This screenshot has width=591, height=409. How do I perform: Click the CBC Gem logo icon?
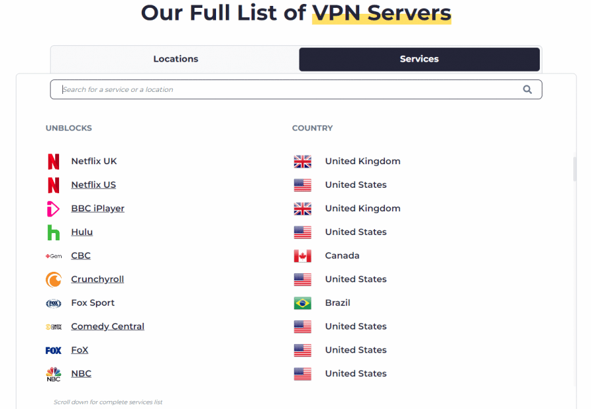tap(54, 256)
